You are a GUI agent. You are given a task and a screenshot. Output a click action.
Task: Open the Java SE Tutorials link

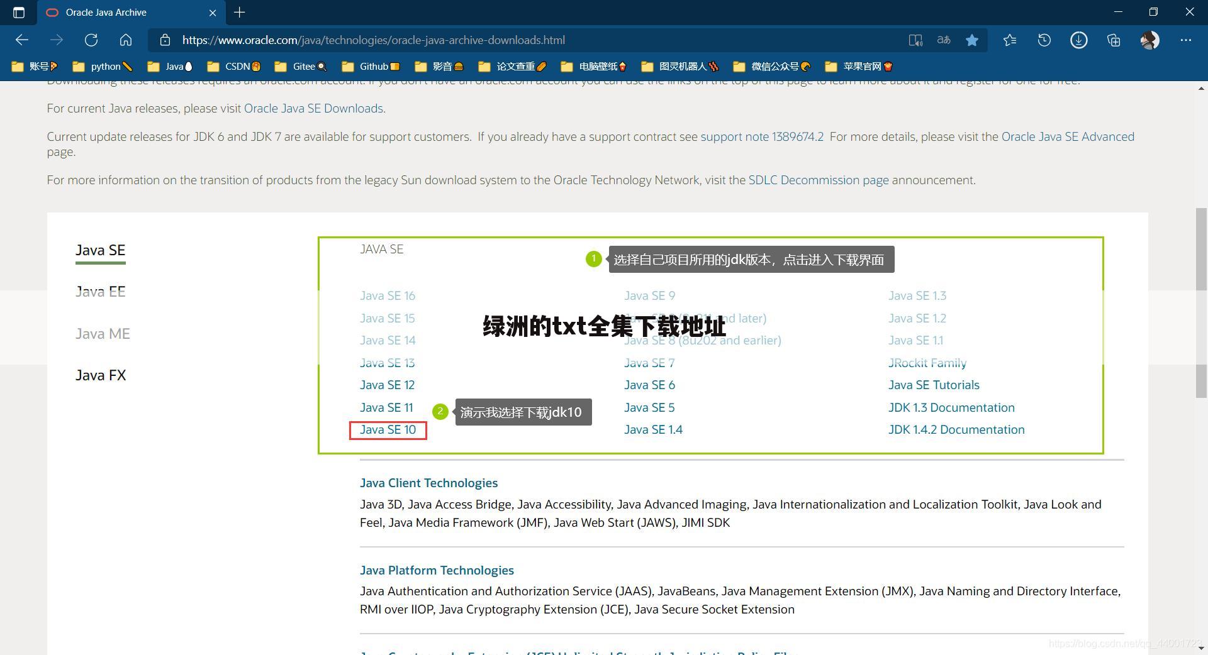pyautogui.click(x=934, y=385)
